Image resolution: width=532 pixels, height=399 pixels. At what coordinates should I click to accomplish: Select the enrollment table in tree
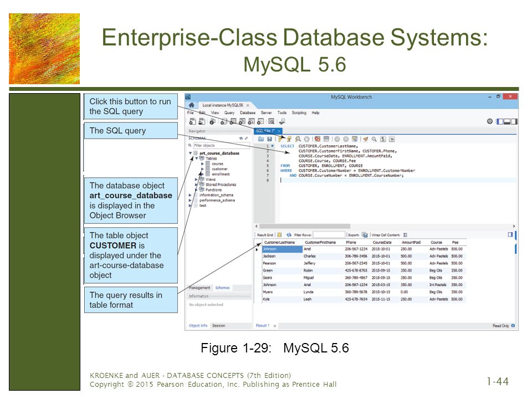(221, 175)
